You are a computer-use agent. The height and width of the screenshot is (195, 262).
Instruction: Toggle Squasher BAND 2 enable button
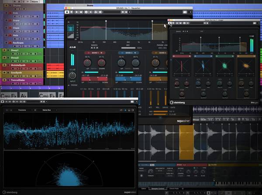pyautogui.click(x=122, y=52)
